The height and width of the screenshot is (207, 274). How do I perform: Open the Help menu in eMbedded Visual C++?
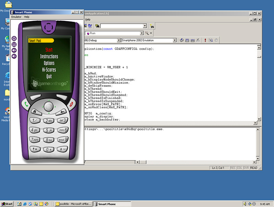tap(88, 20)
